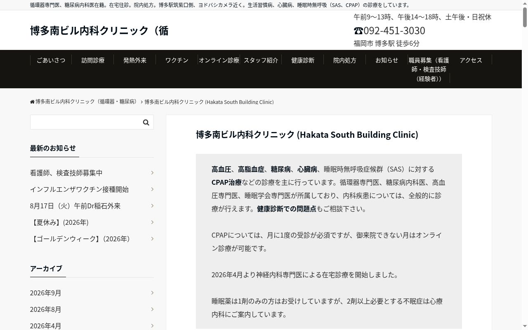528x330 pixels.
Task: Click chevron beside 8月17日（火）午前Dr稲石外来
Action: pos(152,205)
